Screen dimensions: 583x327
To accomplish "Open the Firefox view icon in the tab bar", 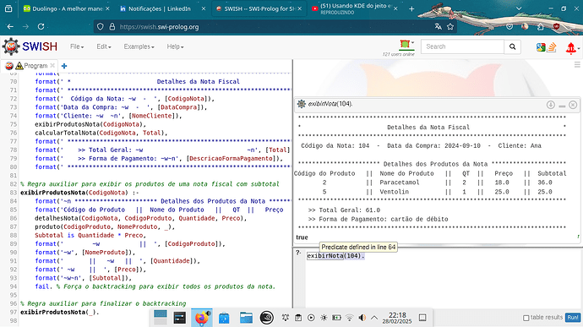I will 8,8.
